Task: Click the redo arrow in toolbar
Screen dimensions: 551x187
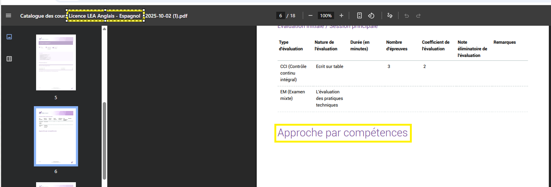Action: point(418,15)
